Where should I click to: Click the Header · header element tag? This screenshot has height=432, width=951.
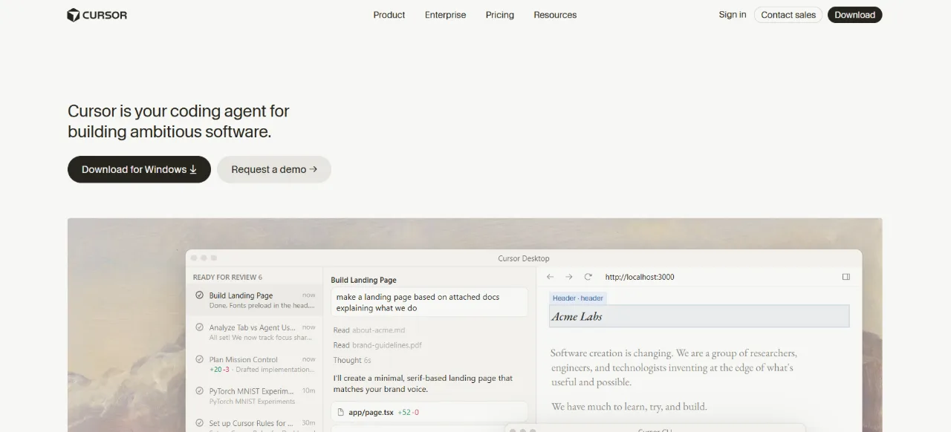(x=578, y=298)
